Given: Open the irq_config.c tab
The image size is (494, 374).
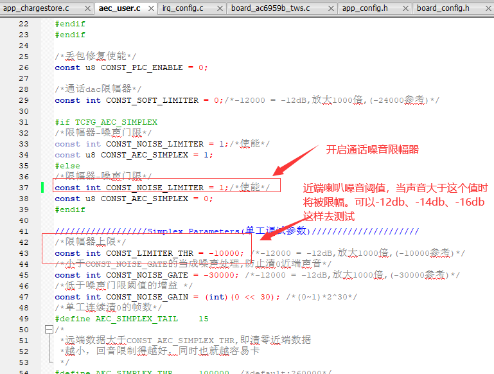Looking at the screenshot, I should [x=182, y=8].
